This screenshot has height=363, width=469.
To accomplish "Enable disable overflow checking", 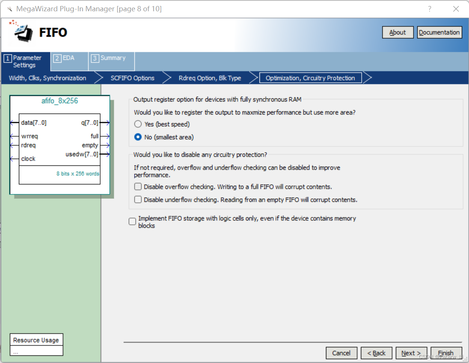I will coord(138,186).
